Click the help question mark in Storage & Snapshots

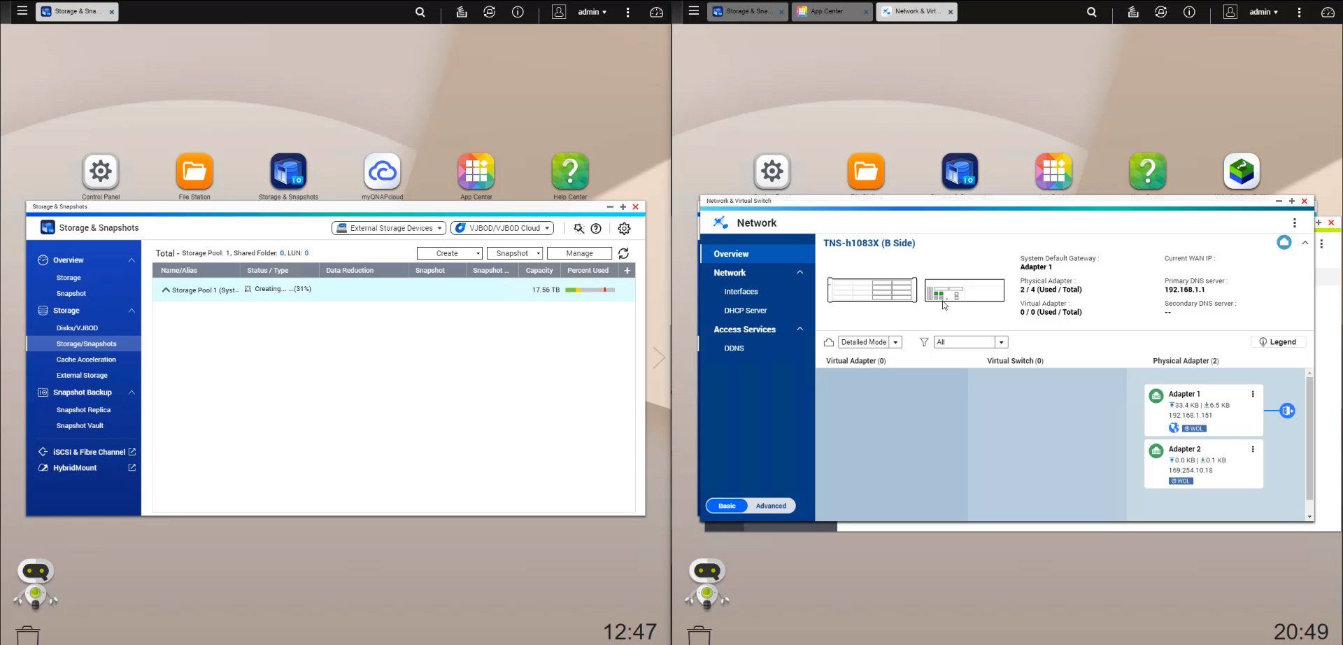click(596, 228)
